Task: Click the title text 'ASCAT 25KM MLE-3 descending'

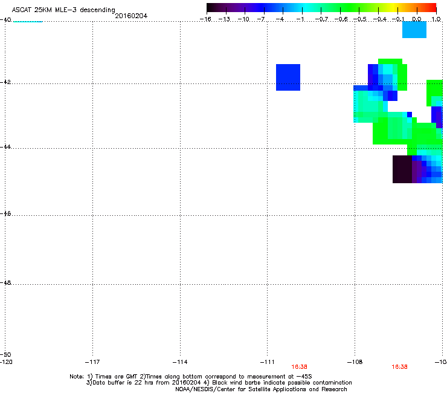Action: pos(63,10)
